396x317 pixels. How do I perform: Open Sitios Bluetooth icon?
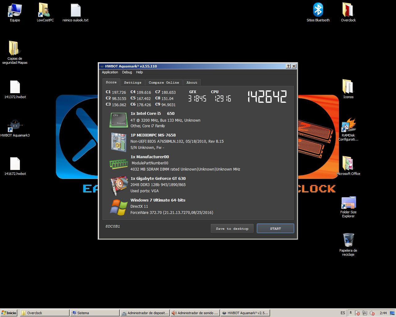[318, 12]
